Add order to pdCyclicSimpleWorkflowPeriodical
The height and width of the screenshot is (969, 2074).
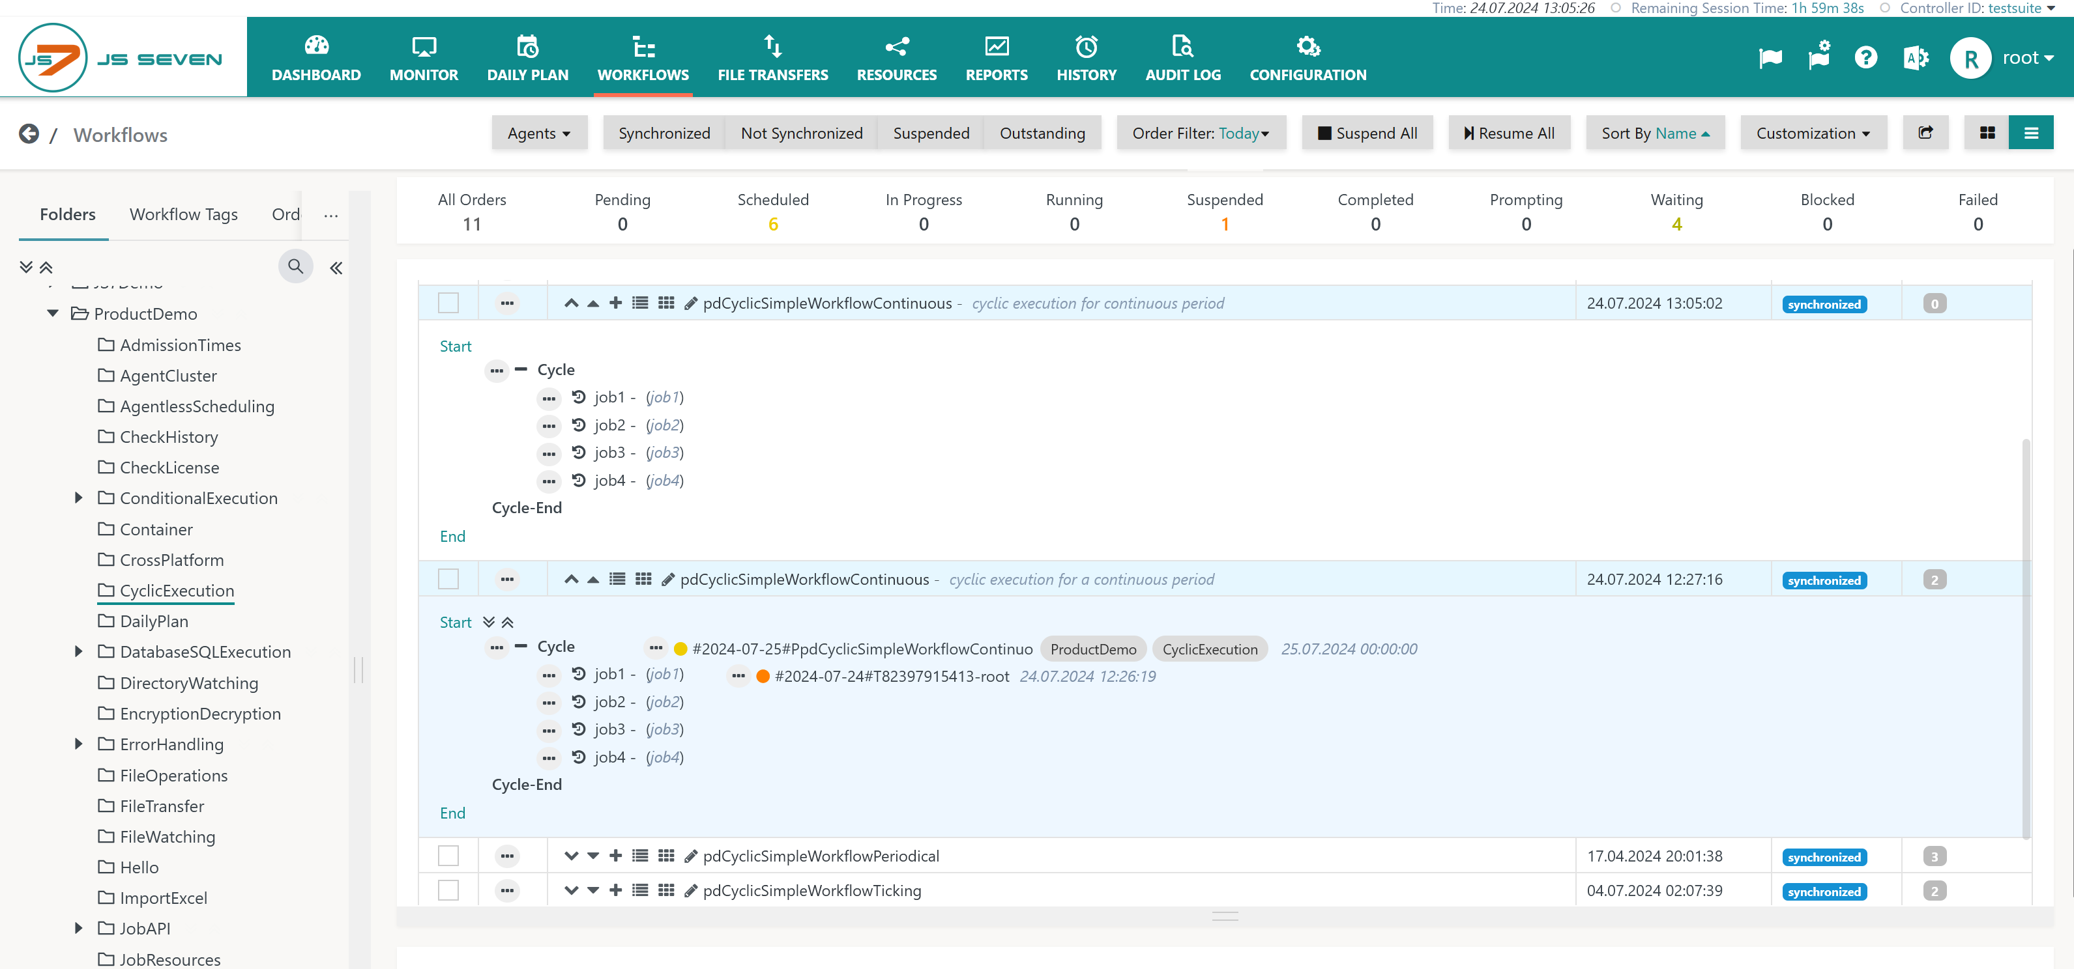coord(615,856)
